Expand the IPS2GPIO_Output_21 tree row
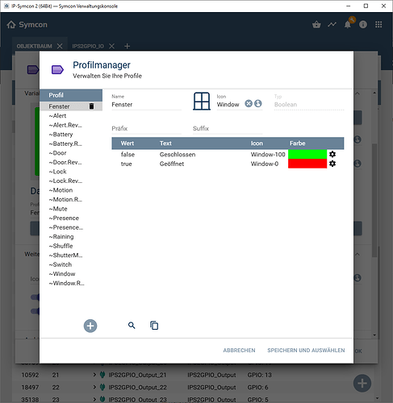 point(94,375)
